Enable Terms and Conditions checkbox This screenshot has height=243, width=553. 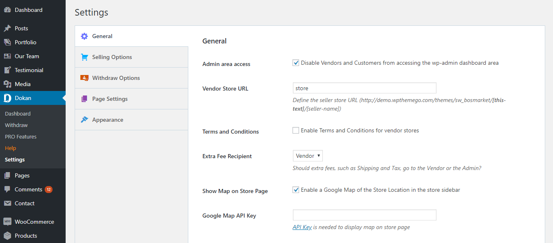(x=296, y=130)
